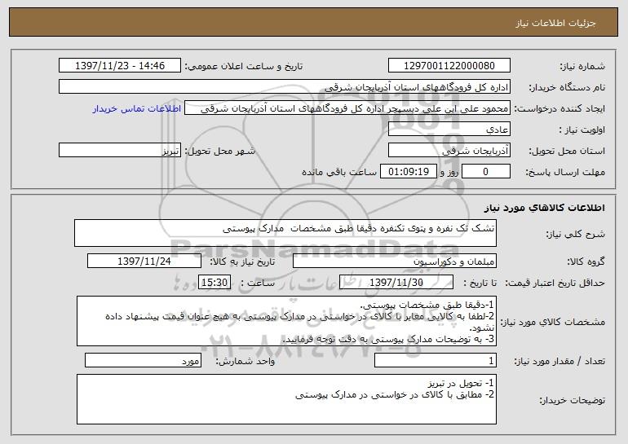The image size is (628, 444).
Task: Click the delivery city field 'تبریز'
Action: [120, 151]
